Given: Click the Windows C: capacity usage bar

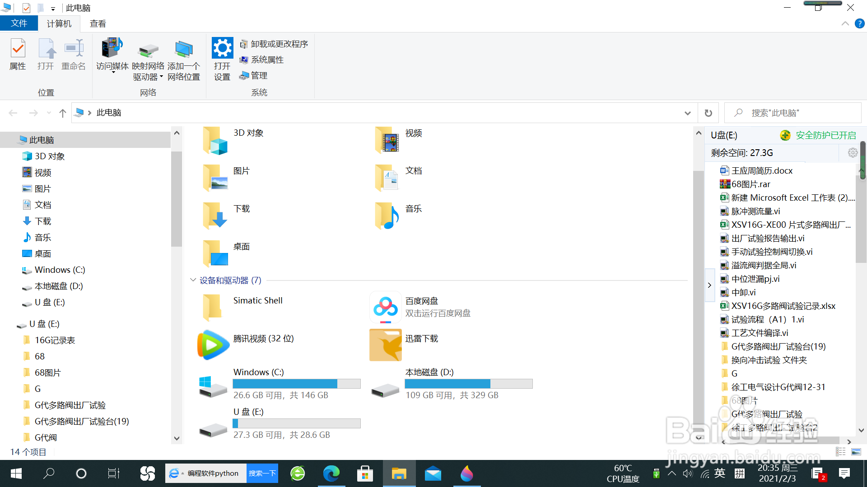Looking at the screenshot, I should 296,384.
